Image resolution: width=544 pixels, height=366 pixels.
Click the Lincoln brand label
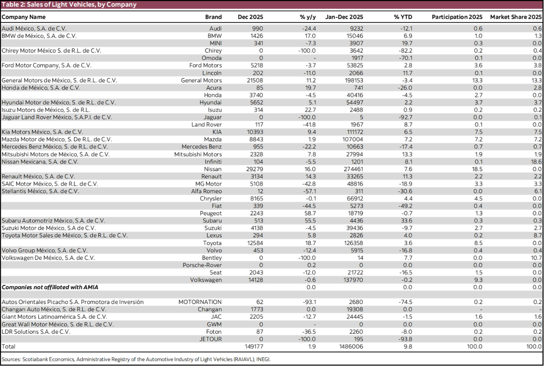point(212,73)
